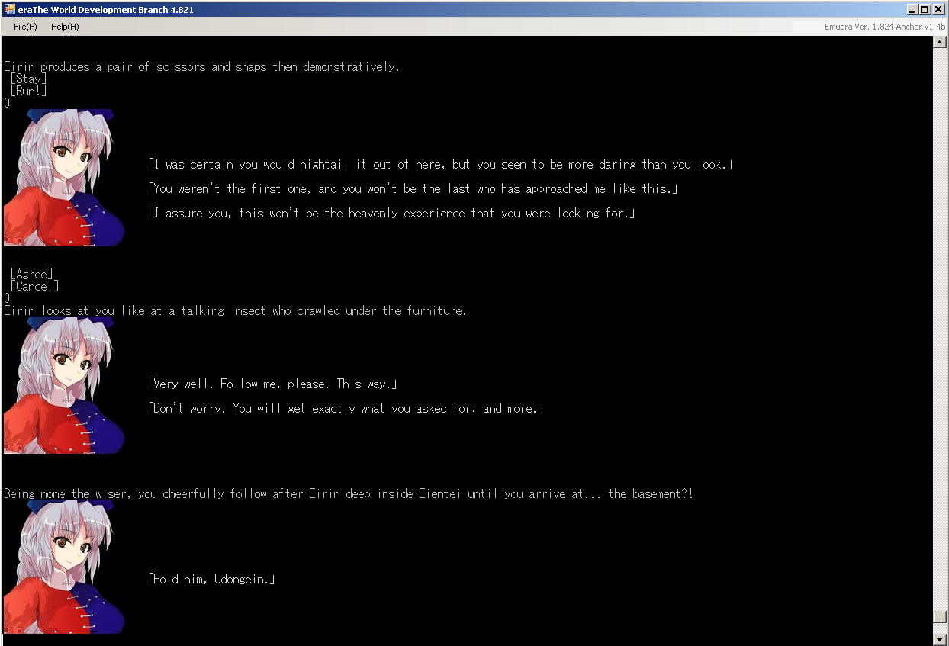Choose the [Stay] option

(29, 79)
